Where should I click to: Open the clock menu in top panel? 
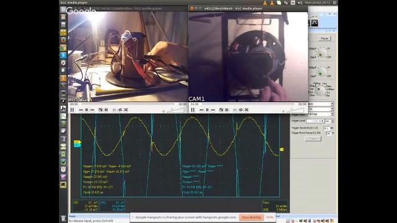coord(318,2)
